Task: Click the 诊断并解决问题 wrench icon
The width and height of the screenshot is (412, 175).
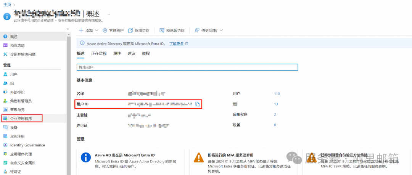Action: 5,54
